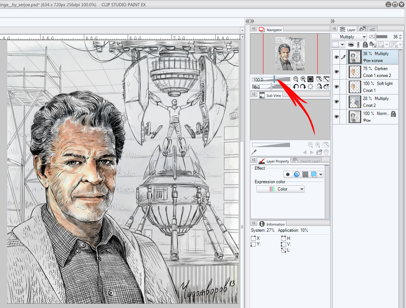Screen dimensions: 406x308
Task: Open the layer mask dropdown button
Action: tap(383, 45)
